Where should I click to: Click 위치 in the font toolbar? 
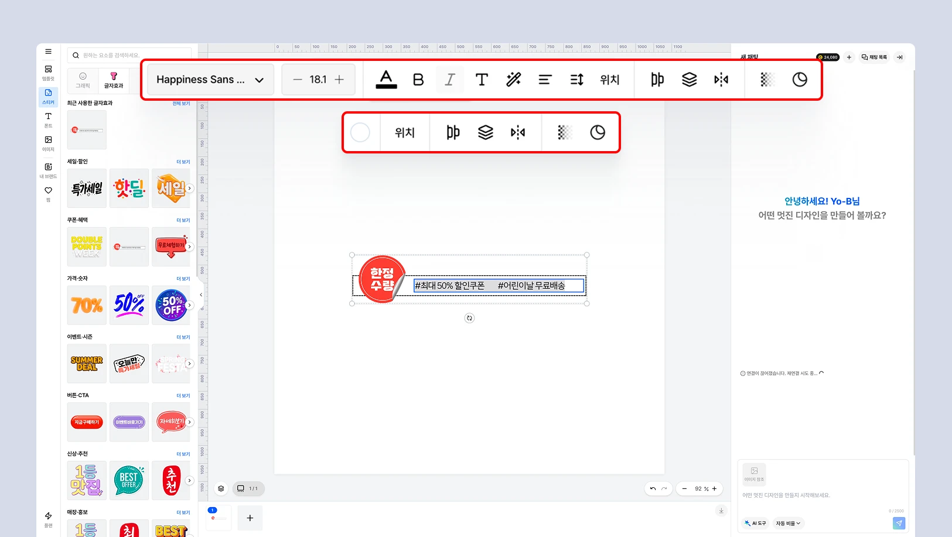(610, 80)
